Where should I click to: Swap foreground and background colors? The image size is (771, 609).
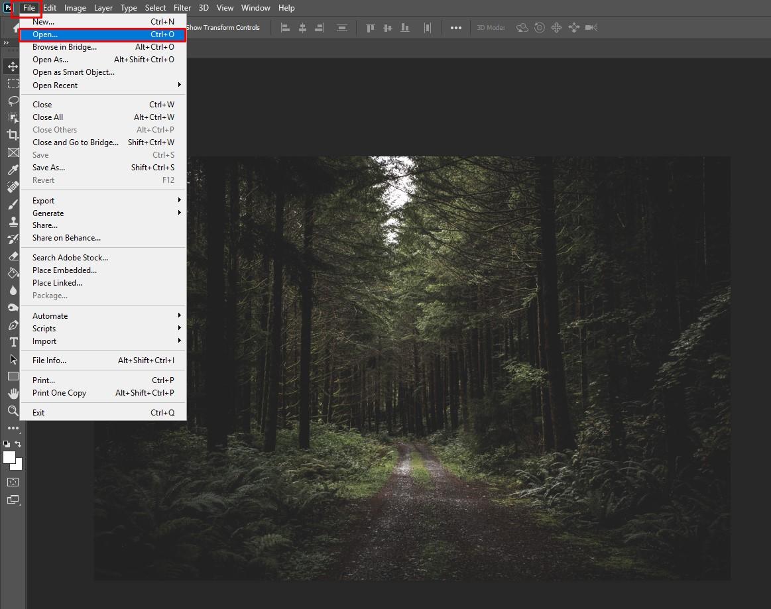(x=19, y=444)
